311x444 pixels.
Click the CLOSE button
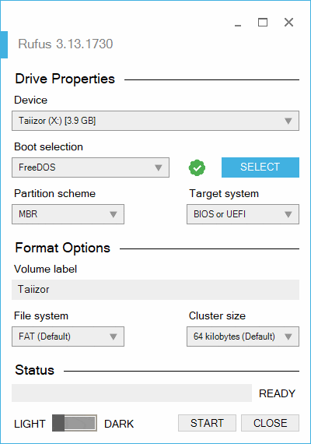270,423
